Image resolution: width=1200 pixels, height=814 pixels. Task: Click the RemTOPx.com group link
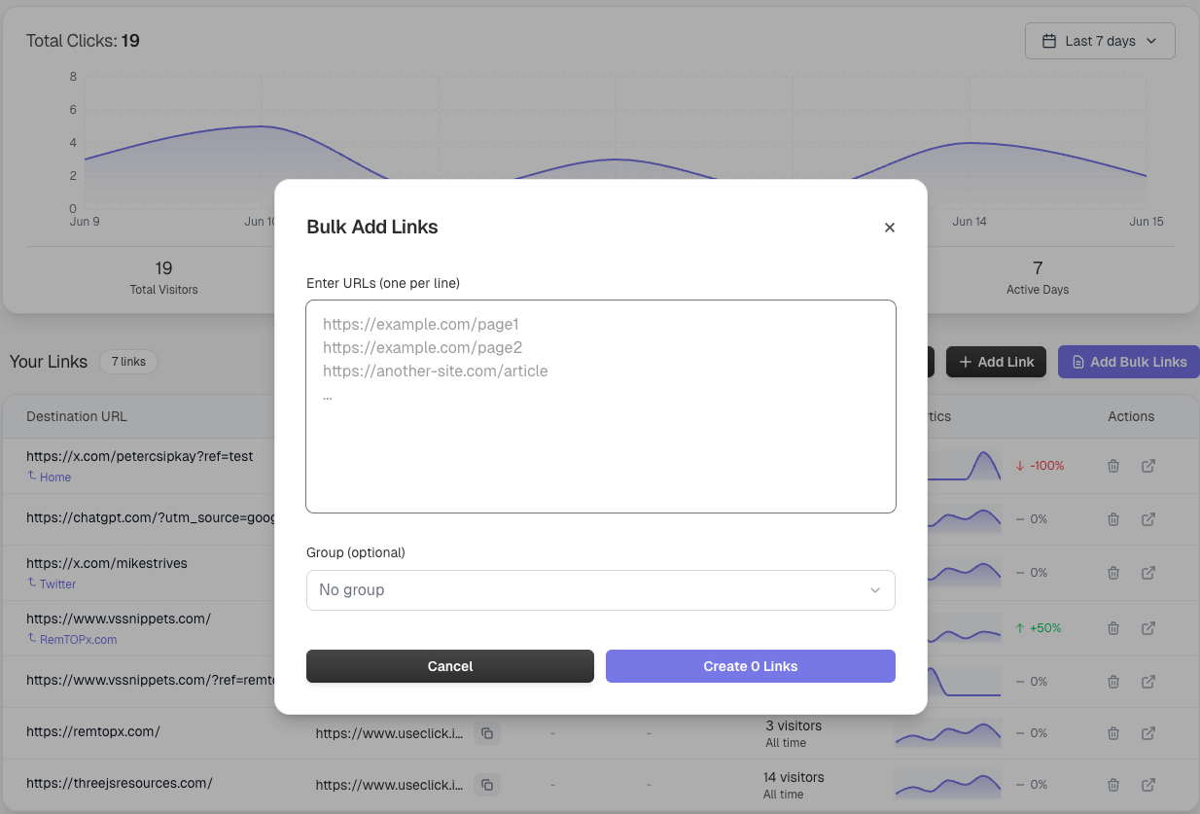pyautogui.click(x=78, y=640)
